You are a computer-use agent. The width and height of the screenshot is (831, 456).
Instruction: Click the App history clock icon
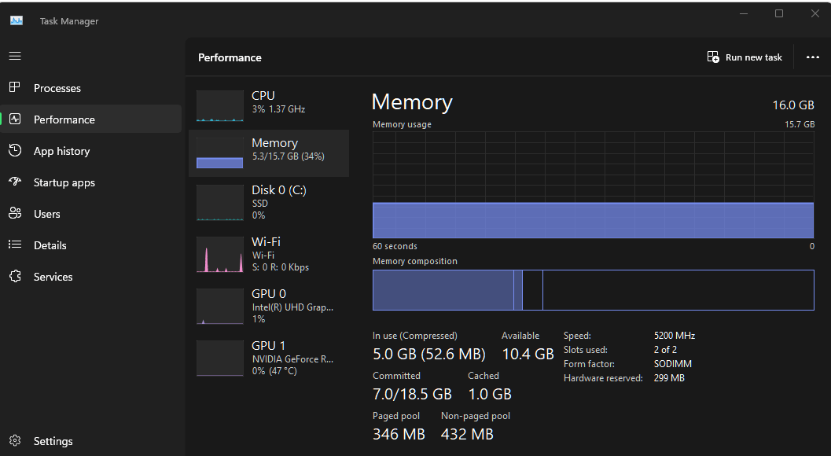(15, 151)
